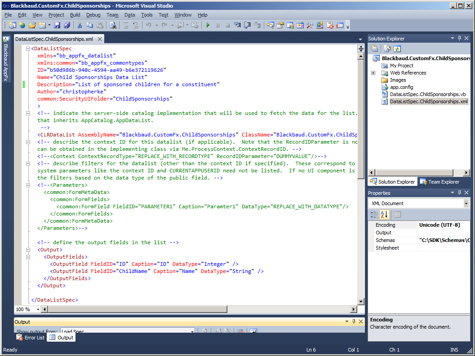The height and width of the screenshot is (356, 475).
Task: Comment out the selected lines
Action: 126,25
